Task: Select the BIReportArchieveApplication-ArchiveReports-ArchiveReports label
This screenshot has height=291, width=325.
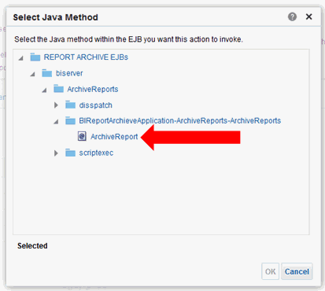Action: [180, 120]
